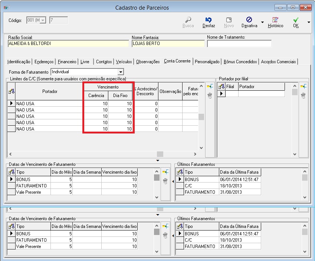Select the Acordos Comerciais tab
This screenshot has width=315, height=261.
[278, 62]
